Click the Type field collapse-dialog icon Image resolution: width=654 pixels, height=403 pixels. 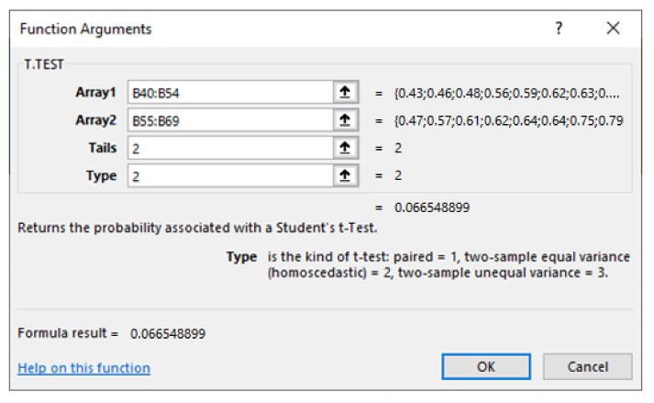pos(345,176)
